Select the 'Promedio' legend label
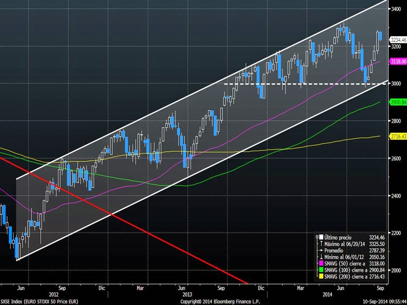The height and width of the screenshot is (305, 407). click(x=334, y=250)
